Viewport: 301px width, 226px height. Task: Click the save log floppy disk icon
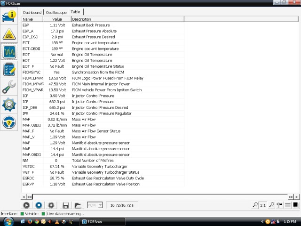pos(66,205)
